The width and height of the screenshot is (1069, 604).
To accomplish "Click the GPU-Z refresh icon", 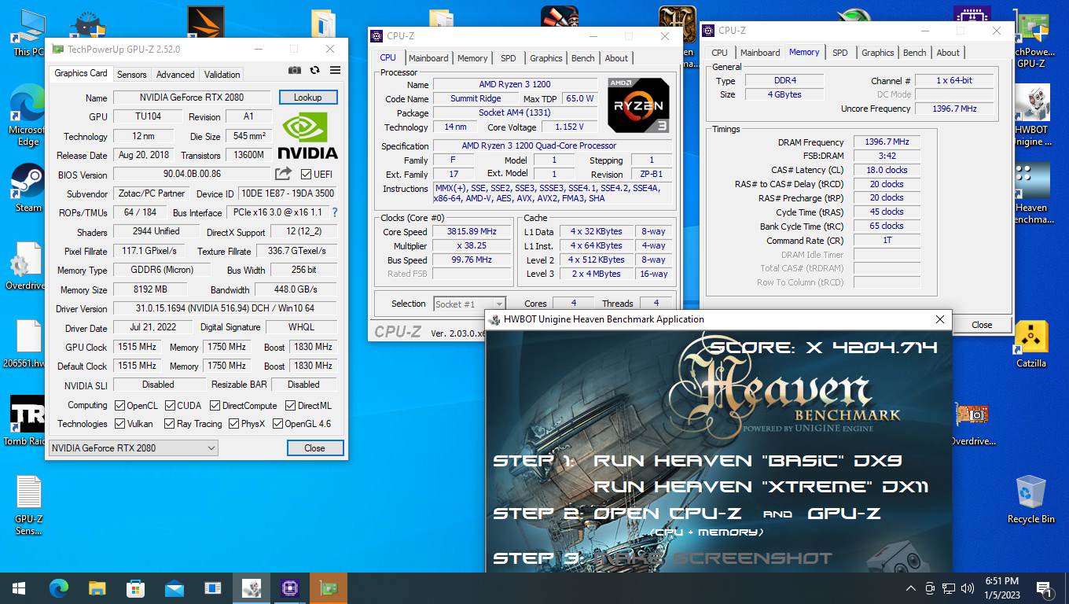I will (x=314, y=70).
